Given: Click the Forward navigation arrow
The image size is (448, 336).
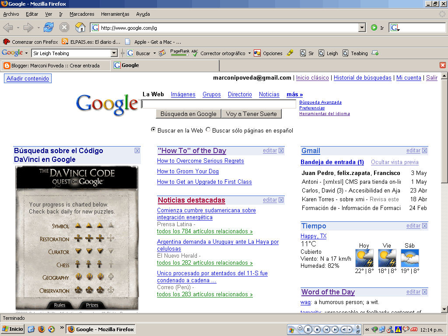Looking at the screenshot, I should pyautogui.click(x=28, y=28).
